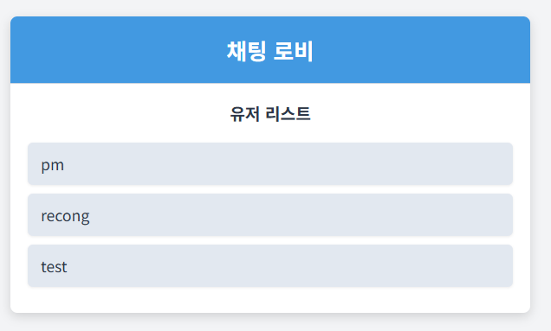
Task: Click the test username text
Action: 54,267
